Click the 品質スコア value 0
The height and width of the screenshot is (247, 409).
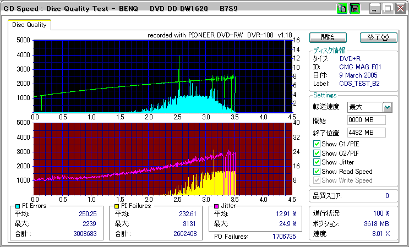click(387, 196)
